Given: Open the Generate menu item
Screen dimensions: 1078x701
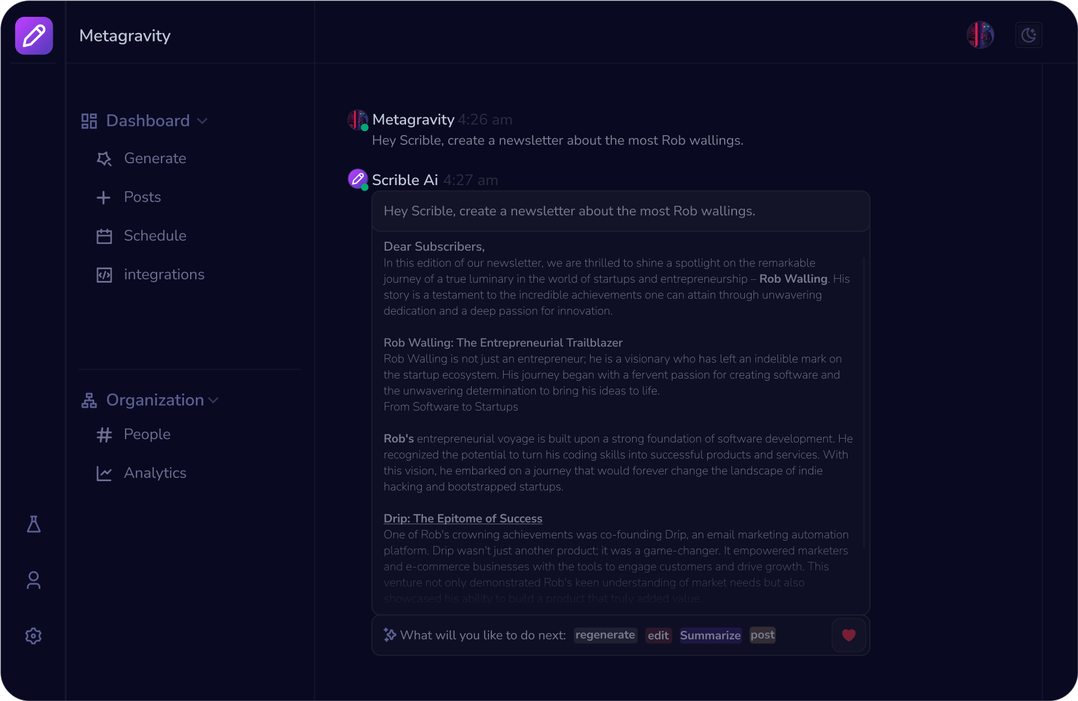Looking at the screenshot, I should coord(155,159).
